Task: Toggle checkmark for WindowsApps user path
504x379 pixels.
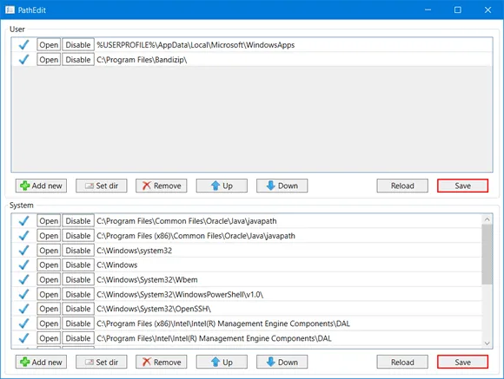Action: click(24, 44)
